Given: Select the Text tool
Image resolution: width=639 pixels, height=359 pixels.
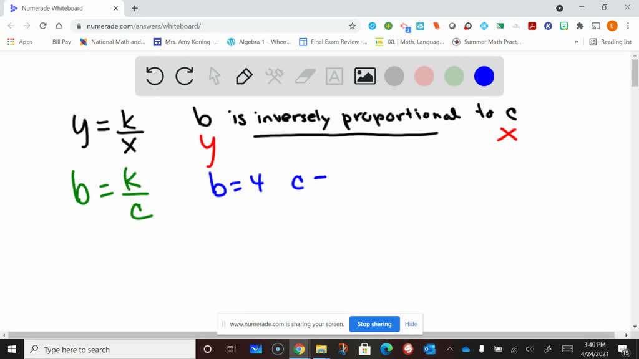Looking at the screenshot, I should [x=334, y=76].
